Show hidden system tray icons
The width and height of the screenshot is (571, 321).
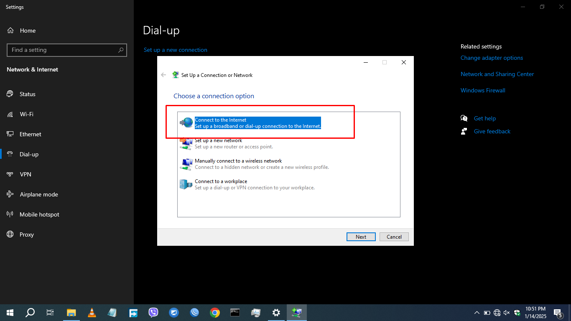coord(477,313)
